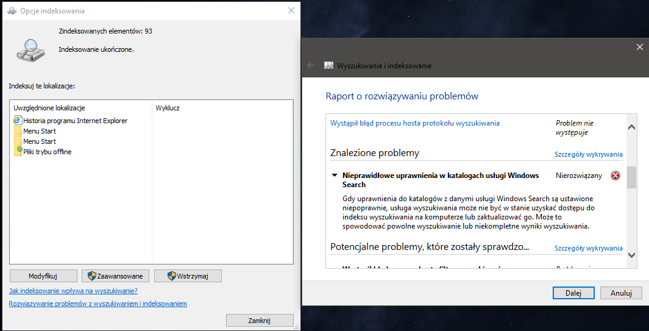649x331 pixels.
Task: Pause indexing with Wstrzymaj button
Action: 188,276
